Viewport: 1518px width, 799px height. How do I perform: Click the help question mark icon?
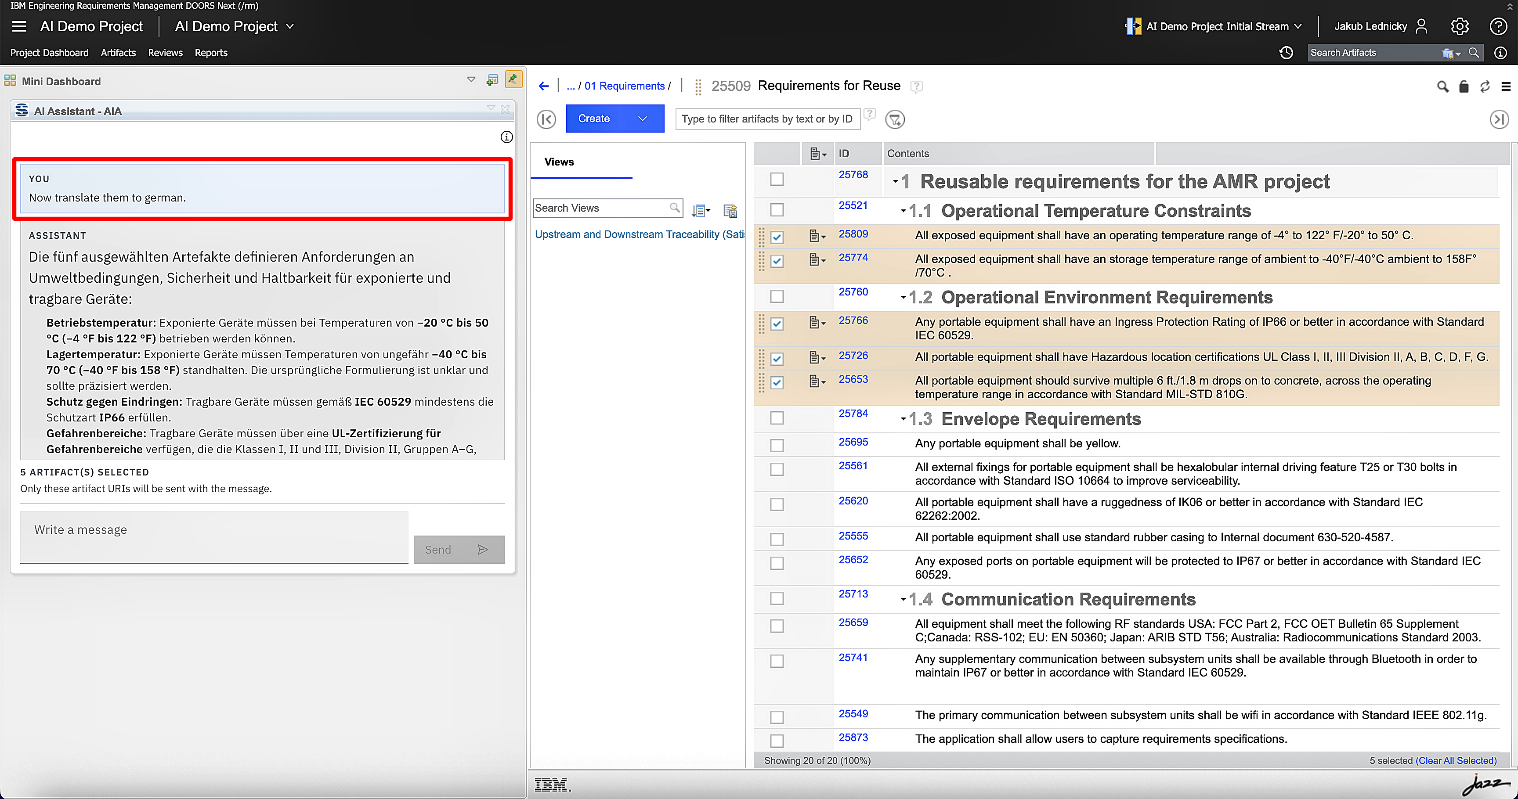1498,26
